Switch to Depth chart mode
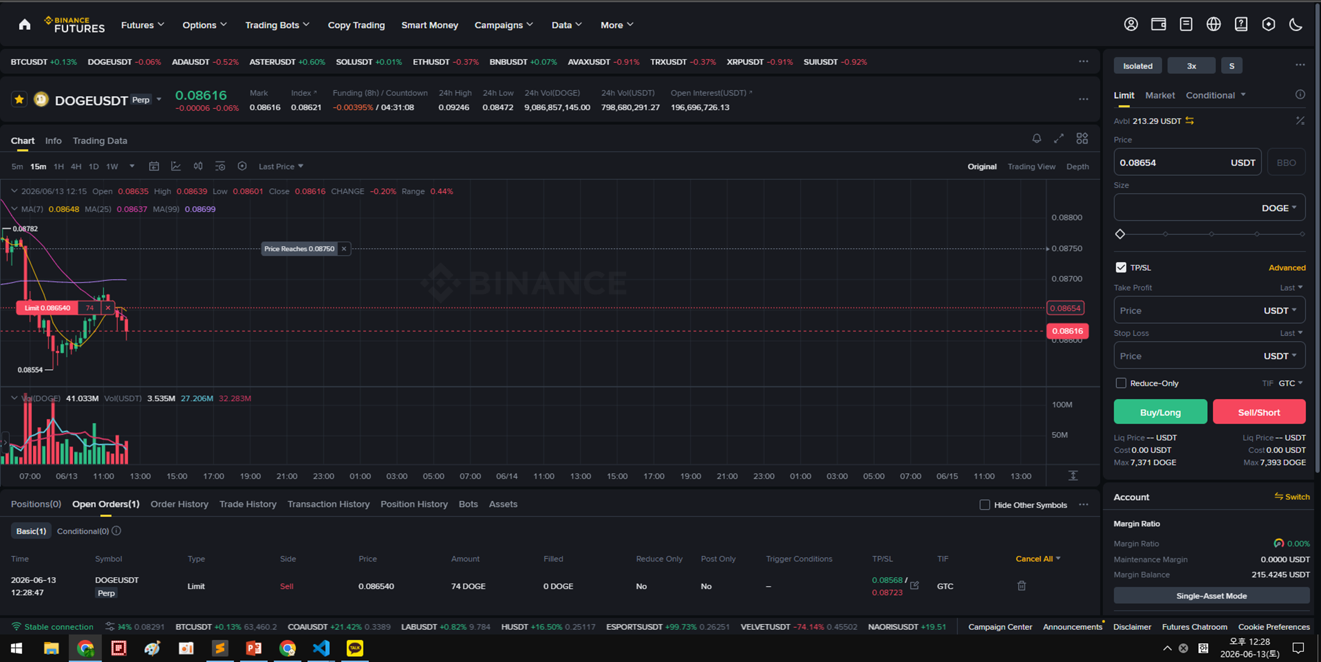Viewport: 1321px width, 662px height. pos(1077,167)
